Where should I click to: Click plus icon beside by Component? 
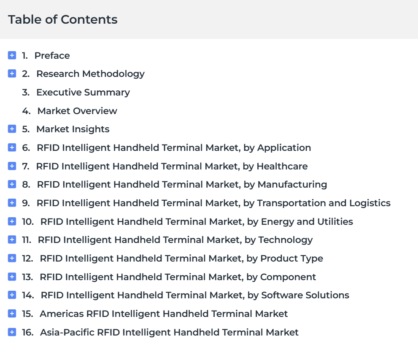coord(12,277)
